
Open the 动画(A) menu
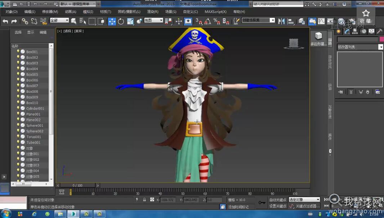pos(71,12)
